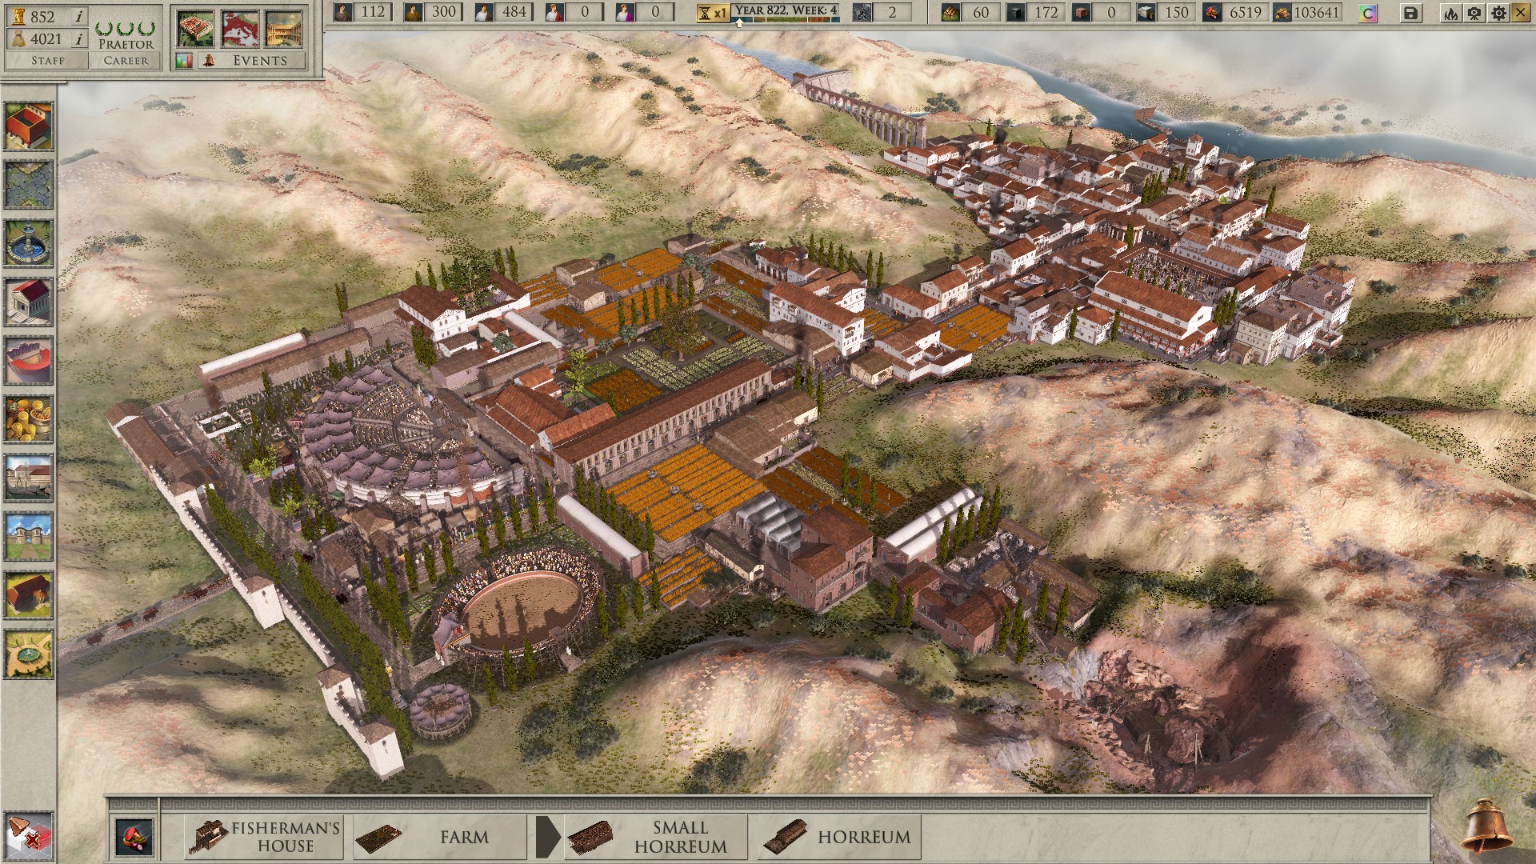Select the food and goods category icon
1536x864 pixels.
click(x=29, y=419)
